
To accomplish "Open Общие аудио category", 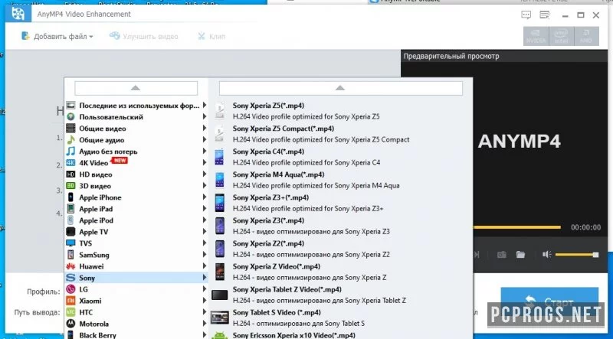I will 136,140.
